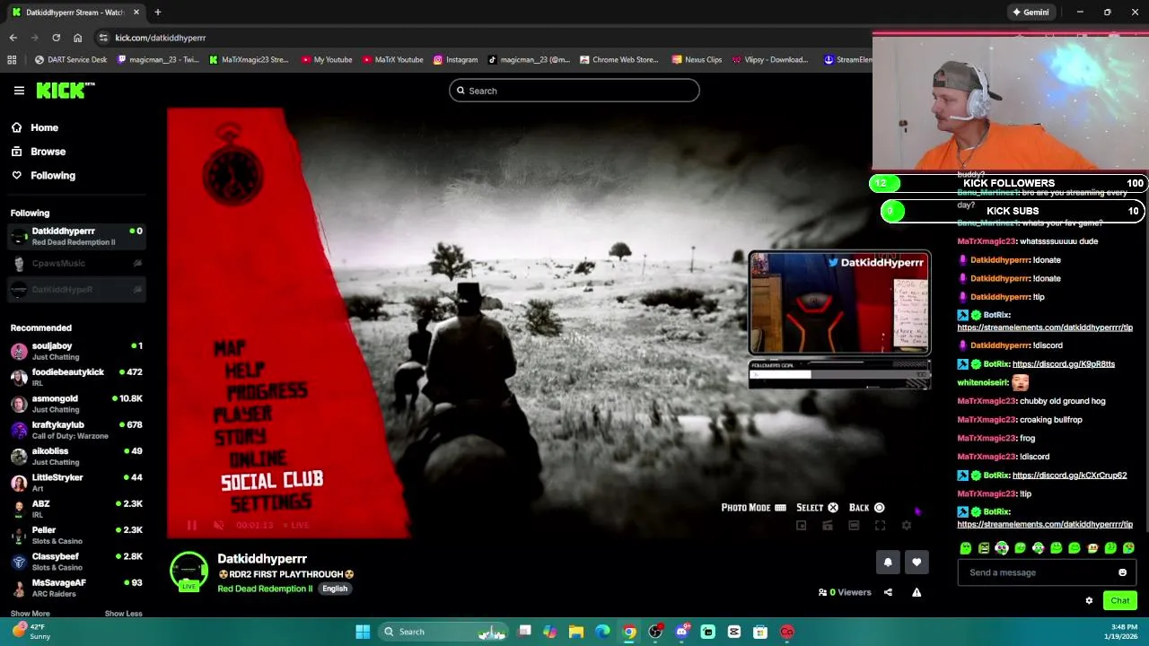
Task: Open recommended channel Classybeef
Action: coord(76,562)
